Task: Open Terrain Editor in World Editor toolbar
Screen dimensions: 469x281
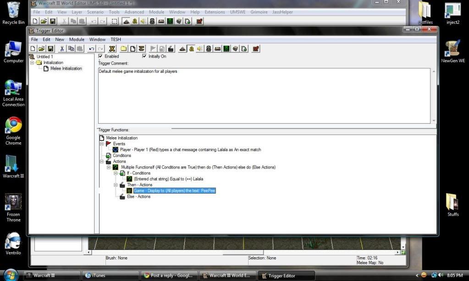Action: tap(126, 21)
